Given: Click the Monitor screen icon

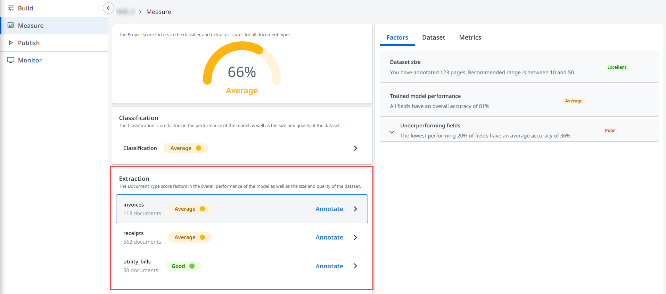Looking at the screenshot, I should [11, 60].
